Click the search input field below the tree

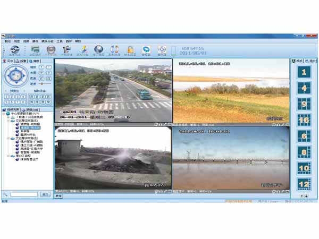pos(24,195)
